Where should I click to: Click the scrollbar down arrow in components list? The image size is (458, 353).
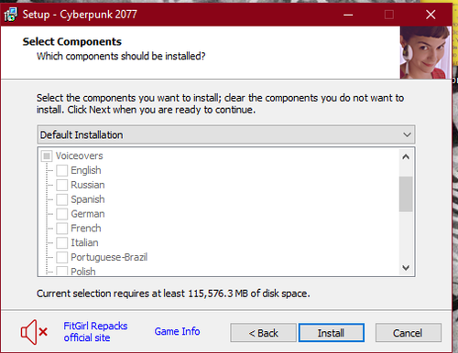click(x=406, y=268)
